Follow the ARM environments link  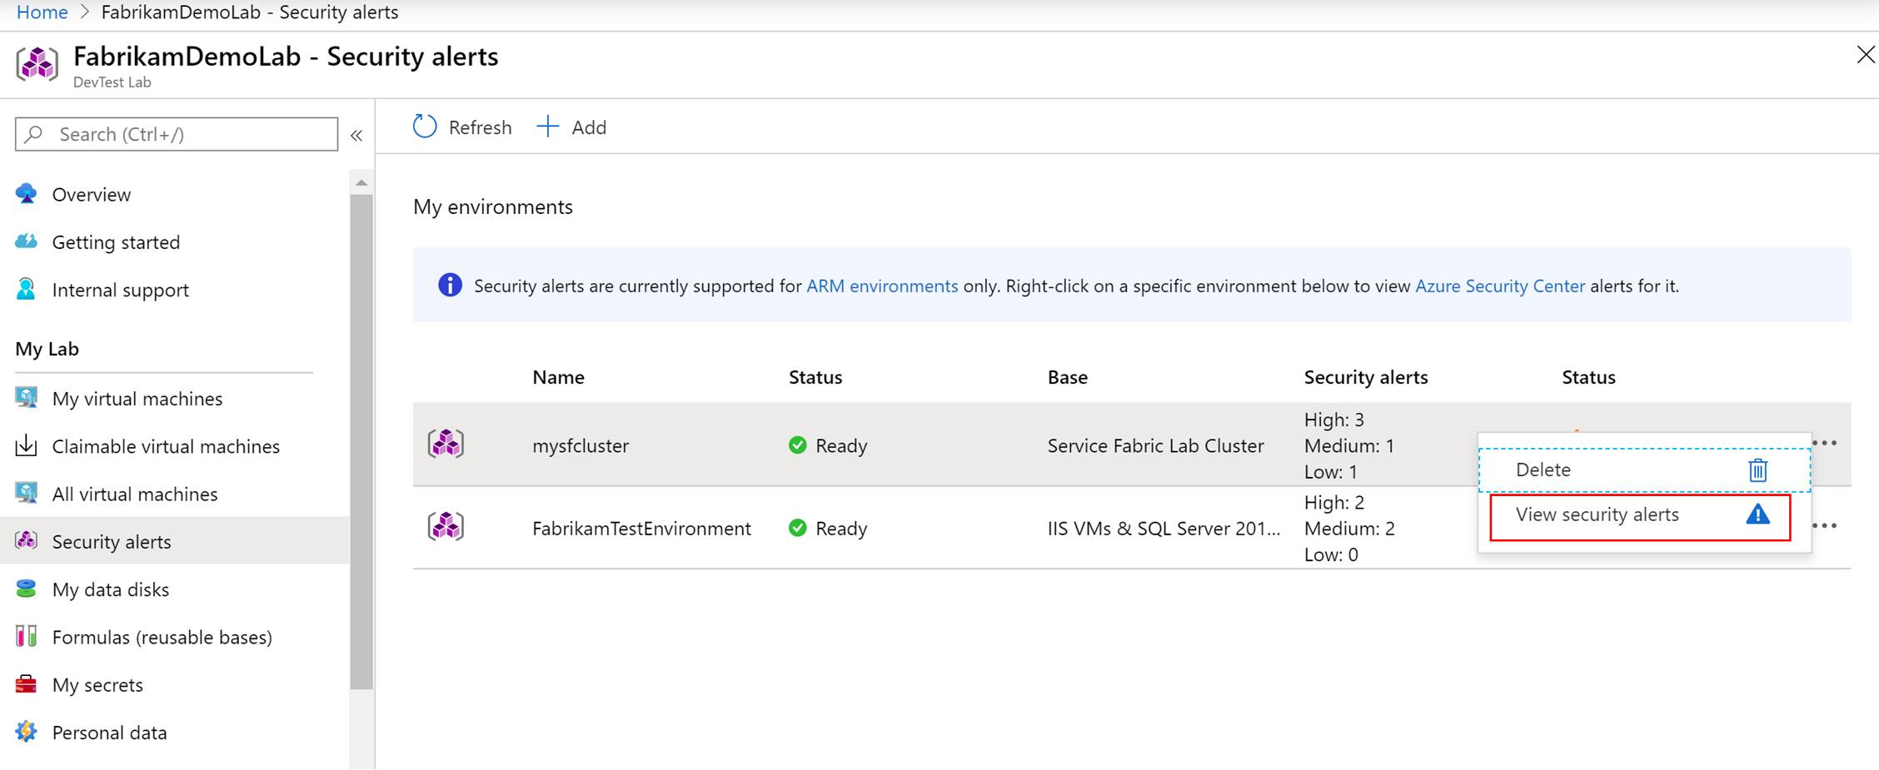[882, 286]
